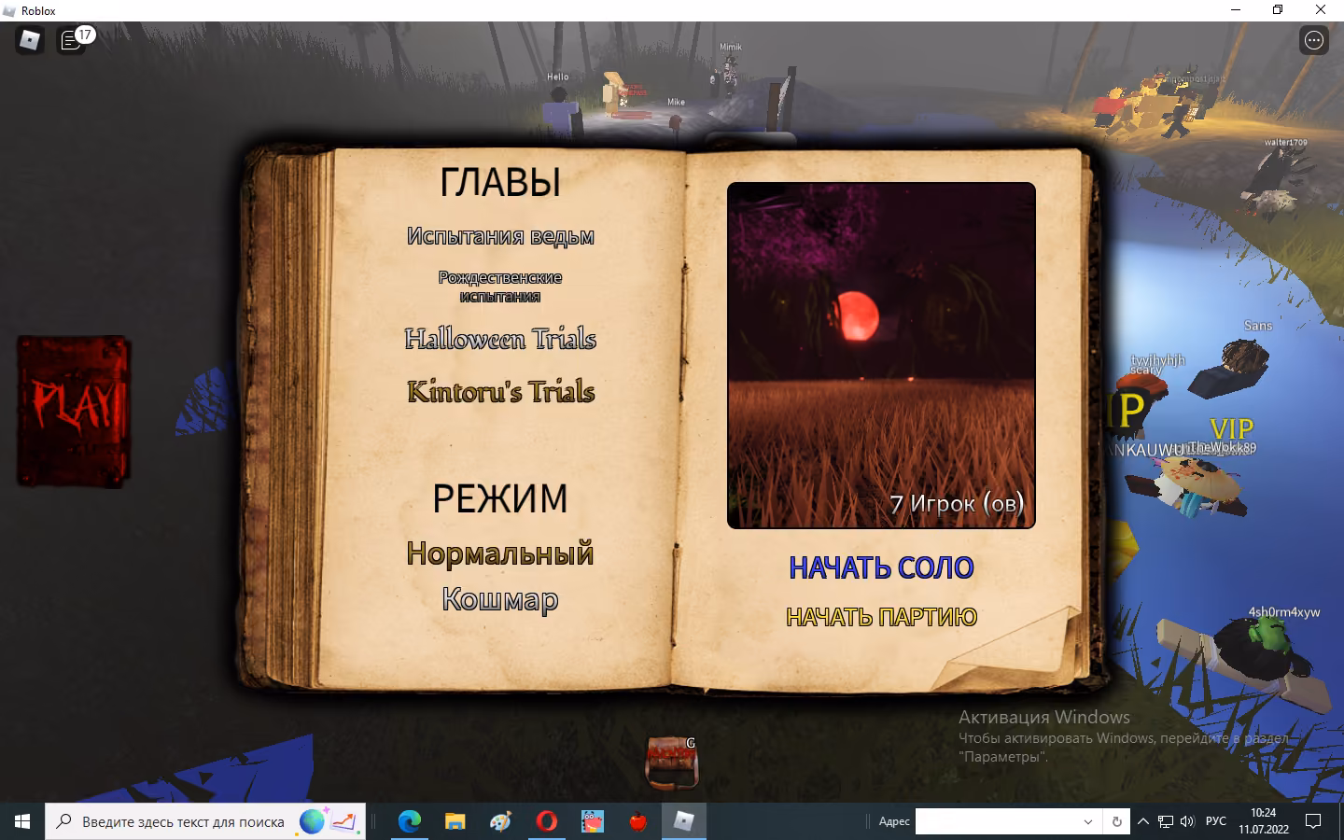The width and height of the screenshot is (1344, 840).
Task: Click the red PLAY book
Action: point(74,411)
